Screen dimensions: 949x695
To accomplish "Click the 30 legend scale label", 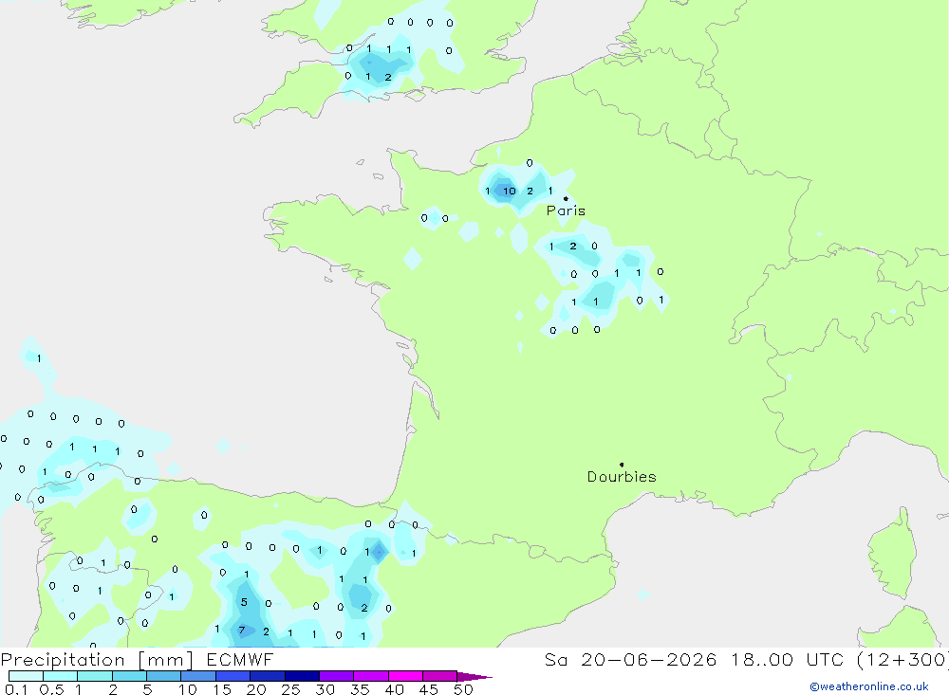I will (325, 689).
